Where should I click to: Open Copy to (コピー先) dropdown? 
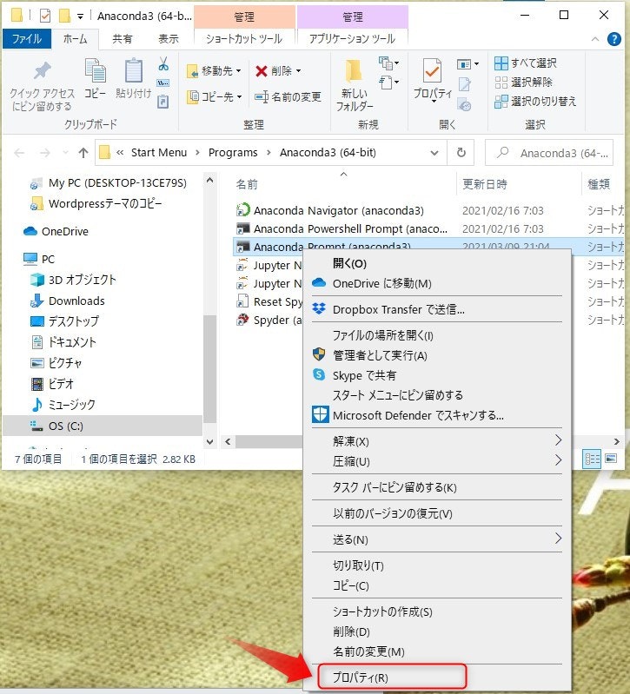[x=214, y=96]
